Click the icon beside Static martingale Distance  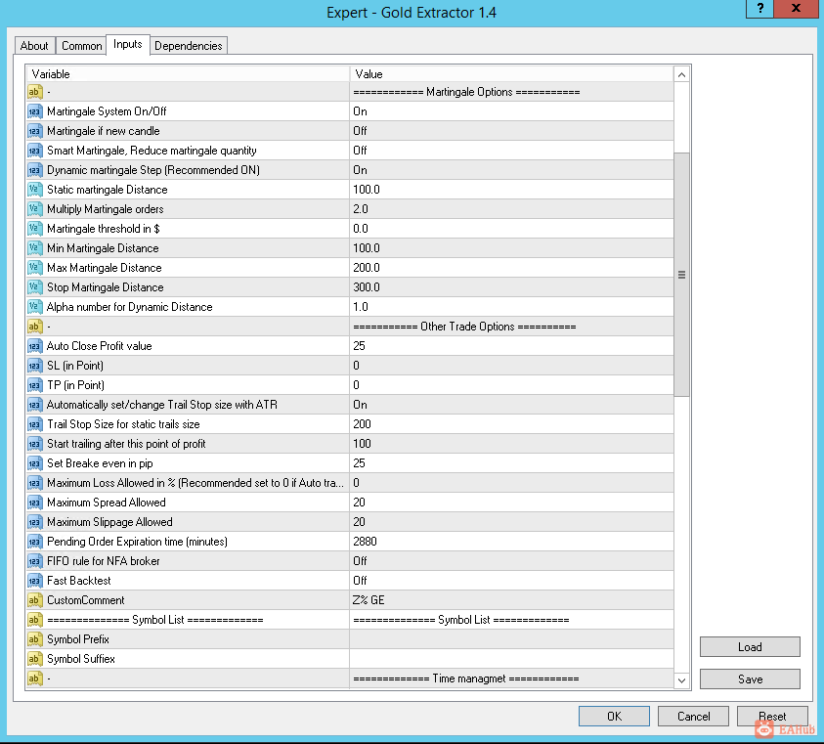34,190
